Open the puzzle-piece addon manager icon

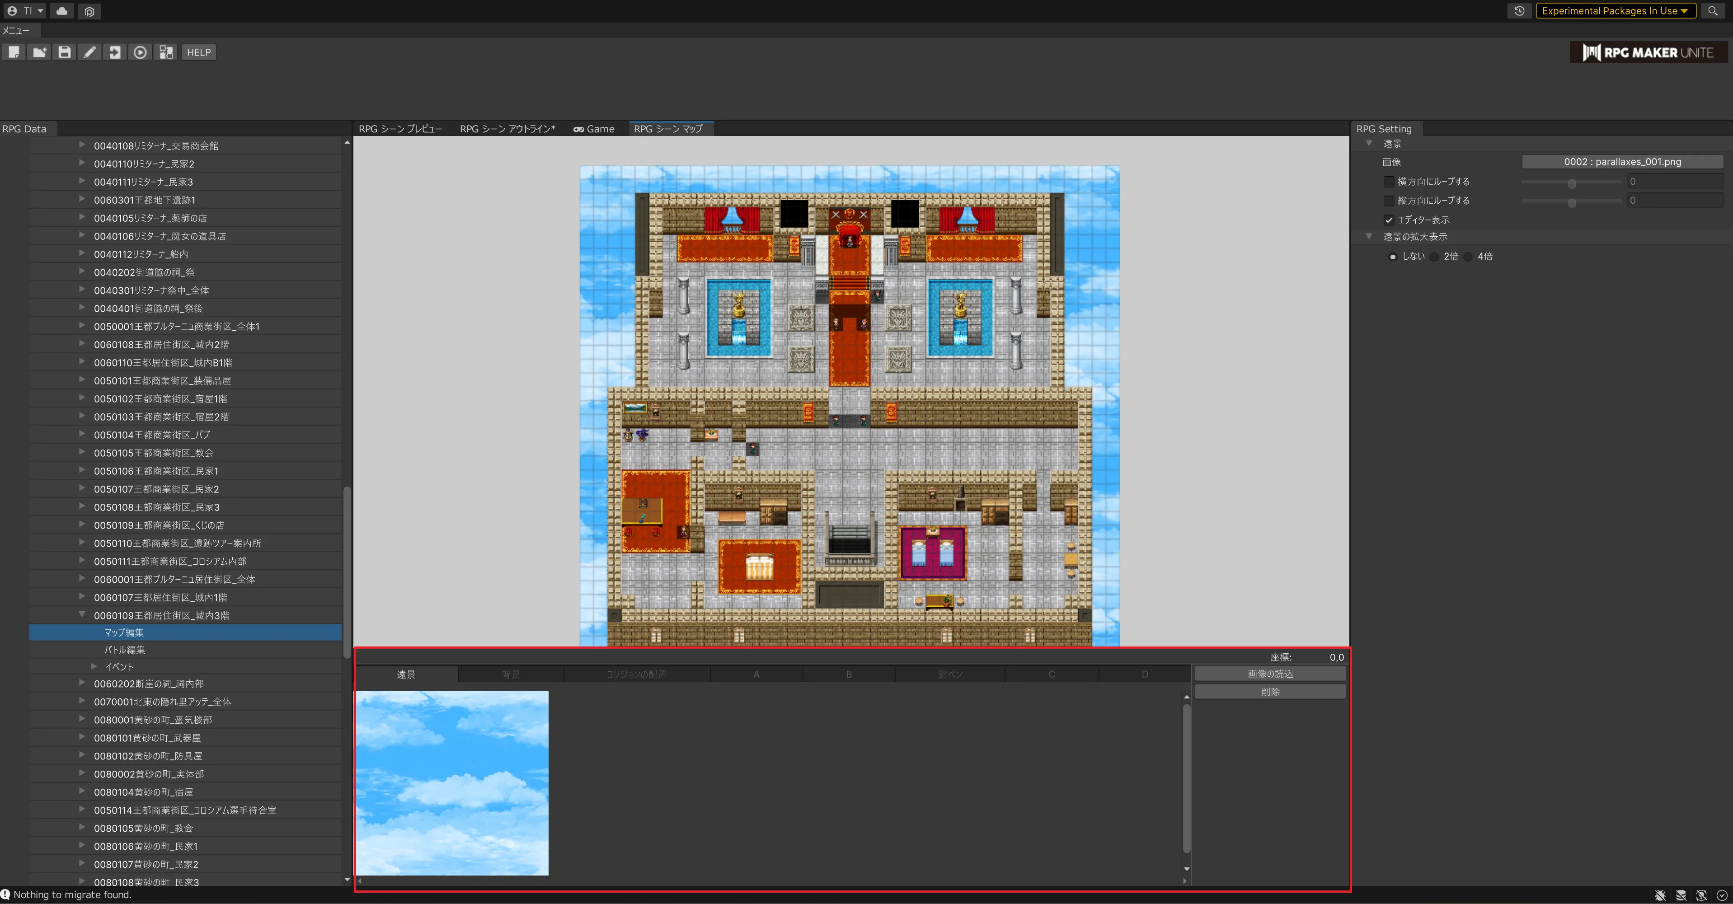point(165,52)
